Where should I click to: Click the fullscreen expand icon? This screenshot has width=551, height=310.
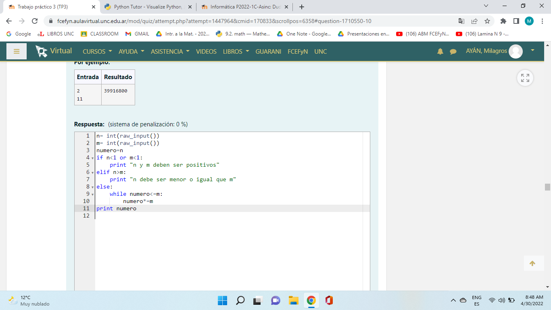click(x=525, y=78)
